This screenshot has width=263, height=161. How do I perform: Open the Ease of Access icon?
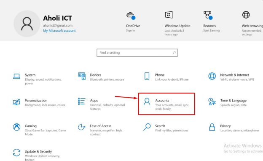pos(82,127)
